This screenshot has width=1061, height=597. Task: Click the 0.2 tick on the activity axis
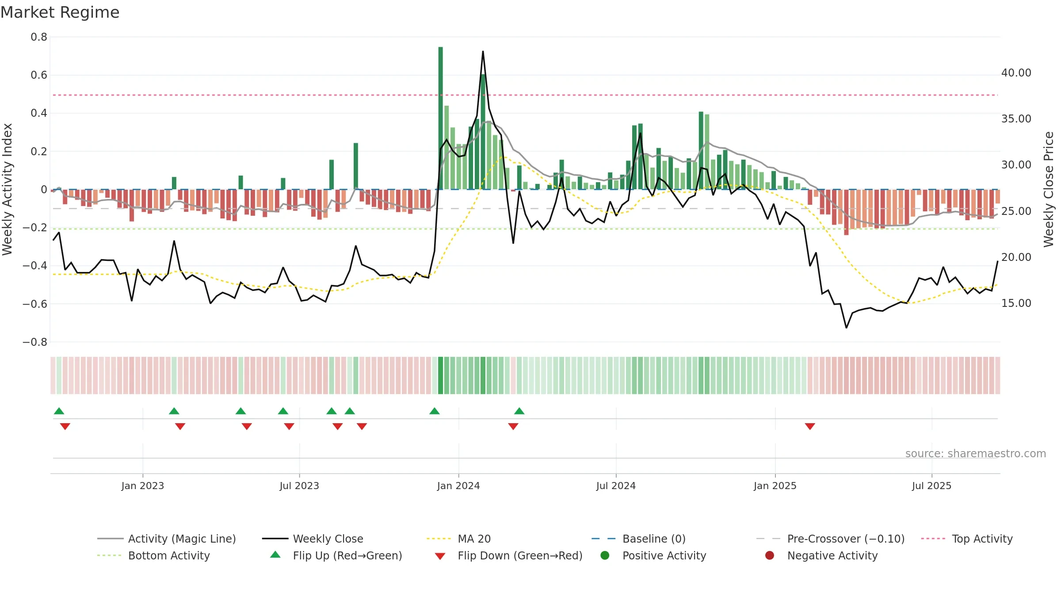click(39, 151)
